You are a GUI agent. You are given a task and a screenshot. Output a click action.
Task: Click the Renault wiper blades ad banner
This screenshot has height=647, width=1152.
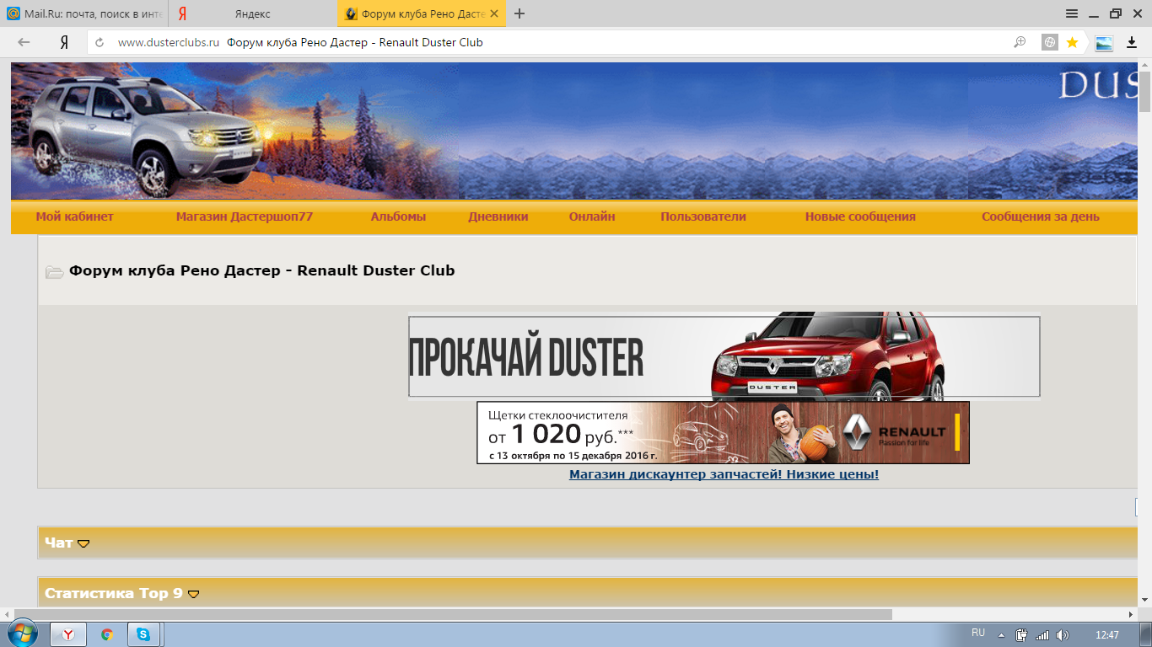point(723,432)
